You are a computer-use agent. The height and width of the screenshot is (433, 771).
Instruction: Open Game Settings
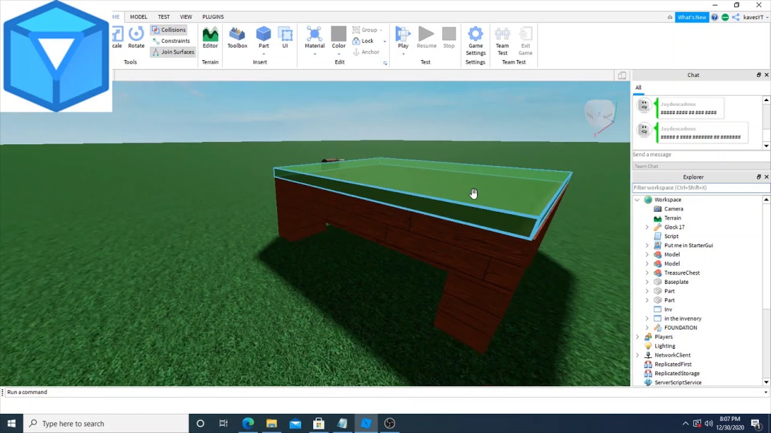click(475, 41)
